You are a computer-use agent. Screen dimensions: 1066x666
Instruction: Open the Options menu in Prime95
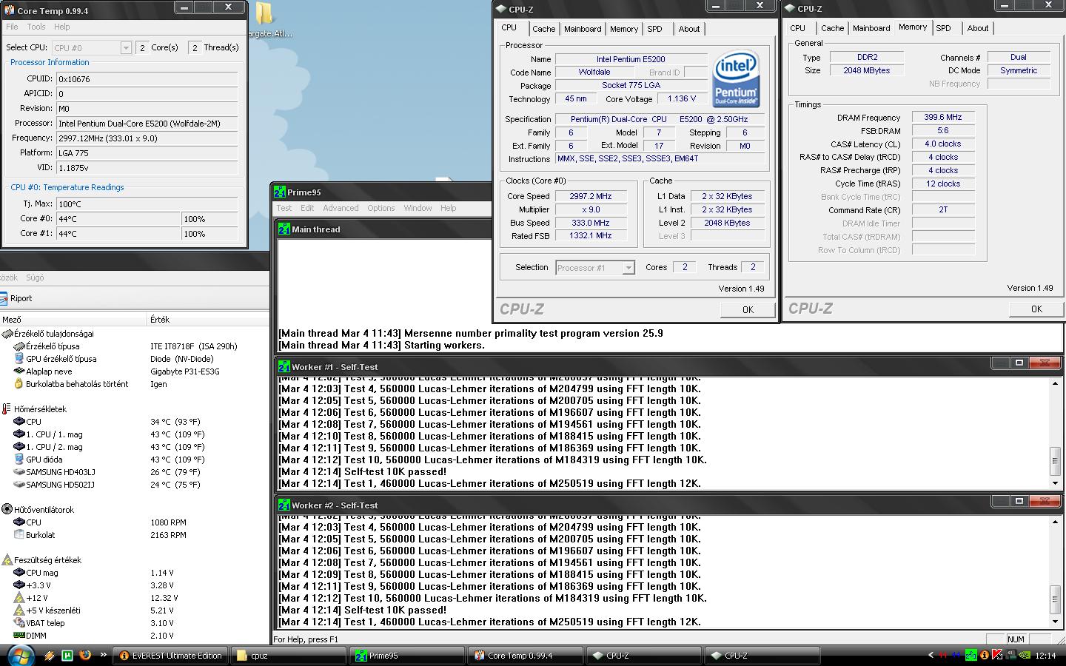(381, 208)
